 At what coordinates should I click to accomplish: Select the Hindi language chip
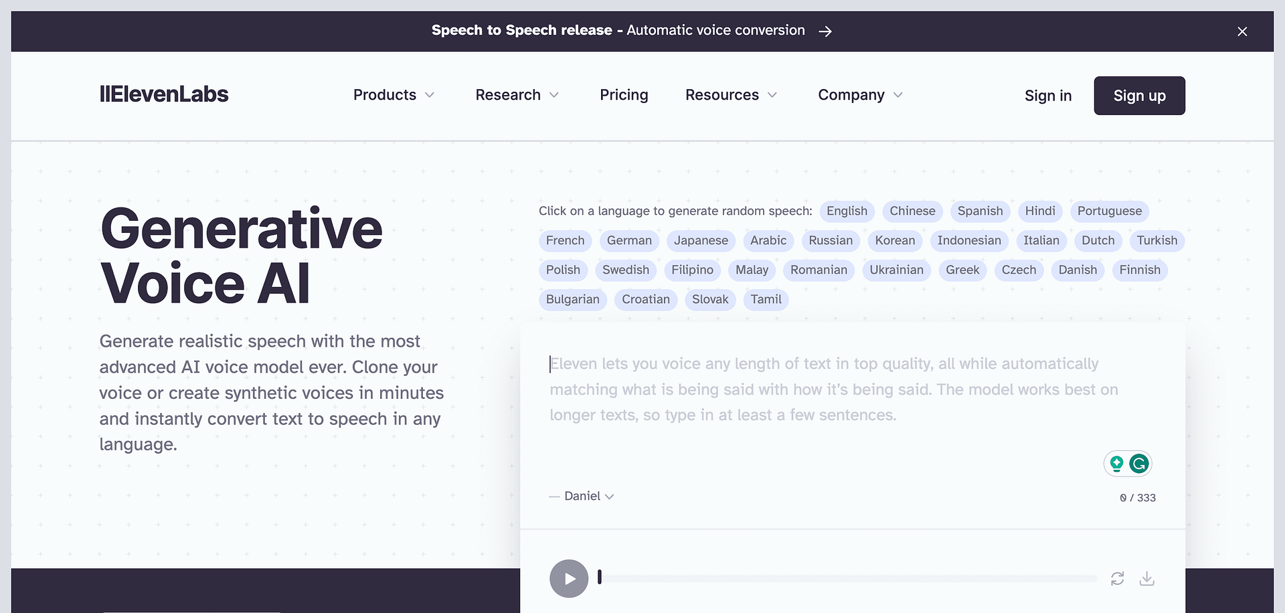click(1040, 211)
